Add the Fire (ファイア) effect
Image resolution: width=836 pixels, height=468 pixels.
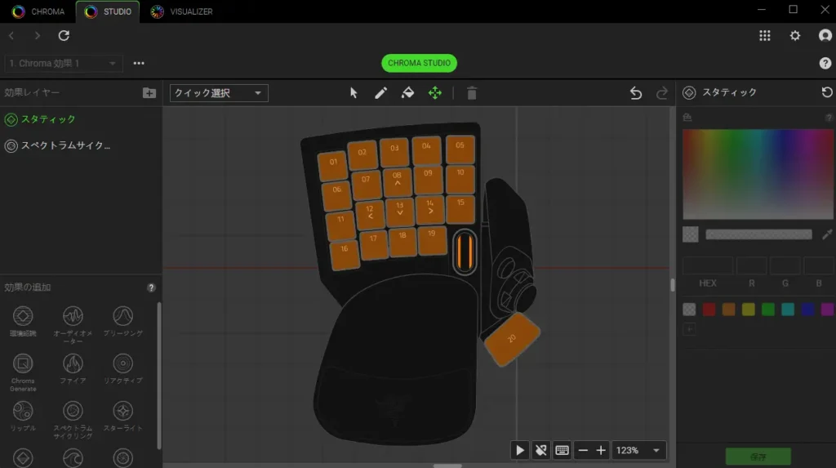click(x=73, y=368)
